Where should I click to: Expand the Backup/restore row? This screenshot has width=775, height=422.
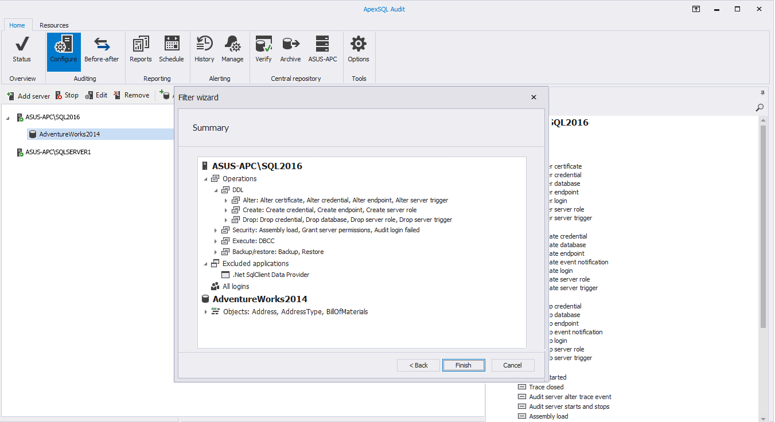pyautogui.click(x=216, y=252)
